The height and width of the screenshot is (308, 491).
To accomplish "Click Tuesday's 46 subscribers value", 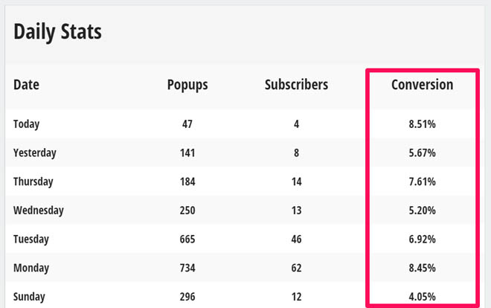I will (x=296, y=240).
